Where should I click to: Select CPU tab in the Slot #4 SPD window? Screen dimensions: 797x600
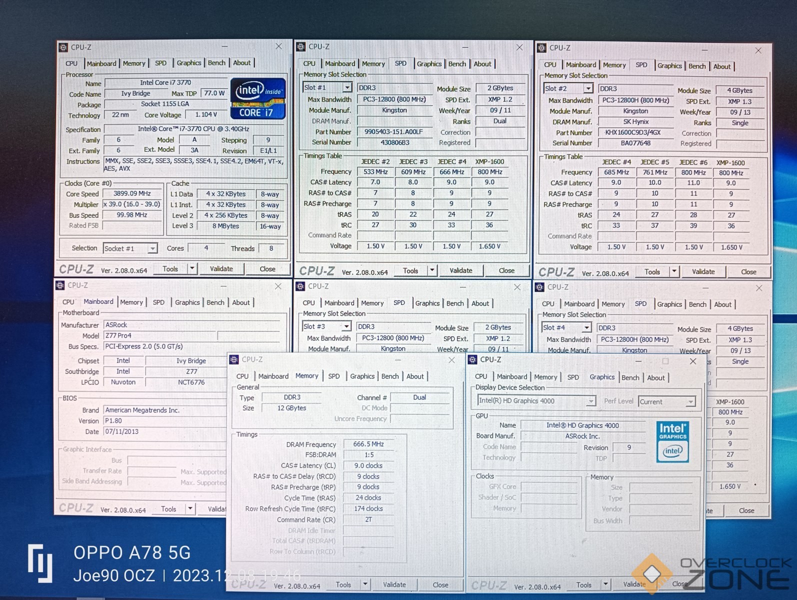click(548, 304)
